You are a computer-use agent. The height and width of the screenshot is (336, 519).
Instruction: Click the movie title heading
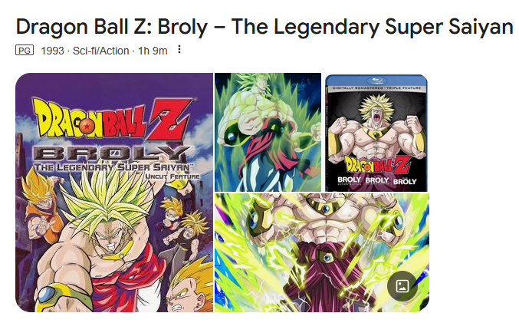coord(264,27)
